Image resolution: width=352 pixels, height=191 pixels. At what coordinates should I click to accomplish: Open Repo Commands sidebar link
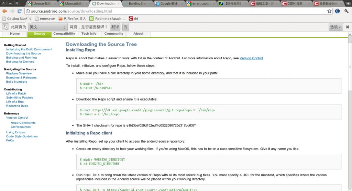(23, 123)
